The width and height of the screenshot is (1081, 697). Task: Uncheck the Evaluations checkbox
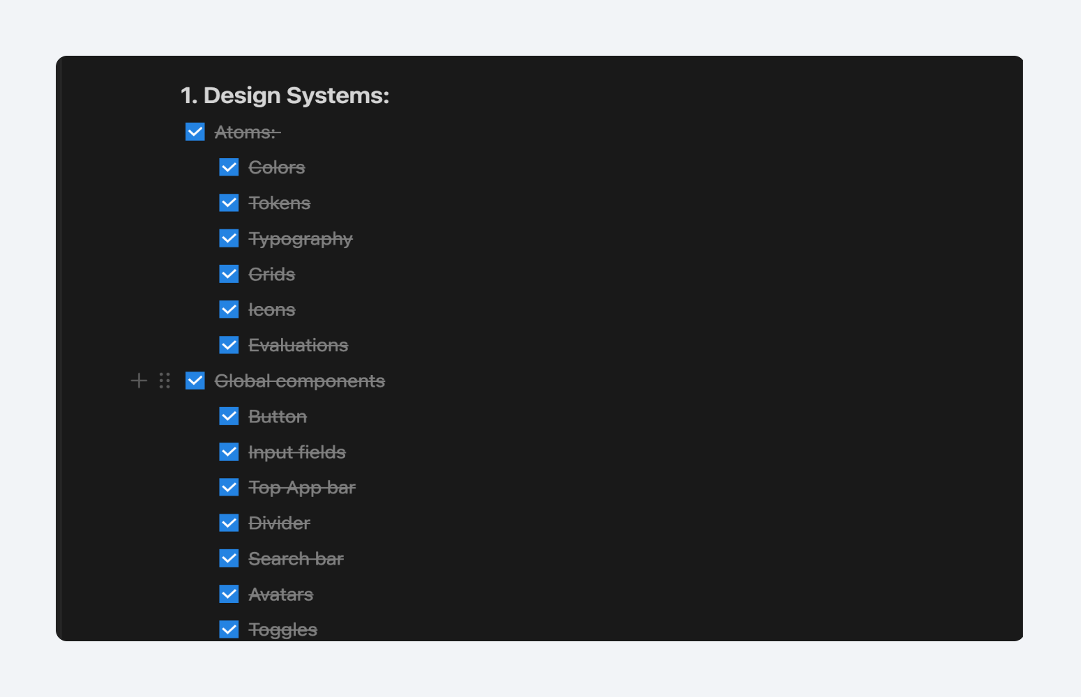[x=229, y=345]
